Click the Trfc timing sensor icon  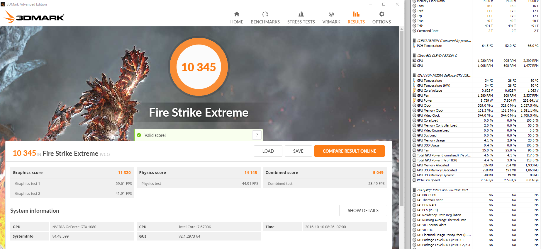414,25
